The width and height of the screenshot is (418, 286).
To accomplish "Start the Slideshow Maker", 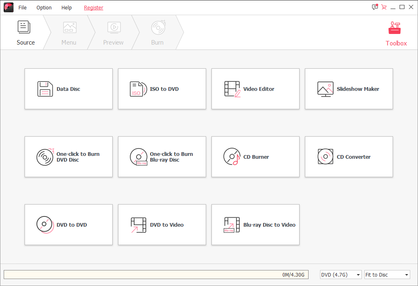I will pos(349,89).
